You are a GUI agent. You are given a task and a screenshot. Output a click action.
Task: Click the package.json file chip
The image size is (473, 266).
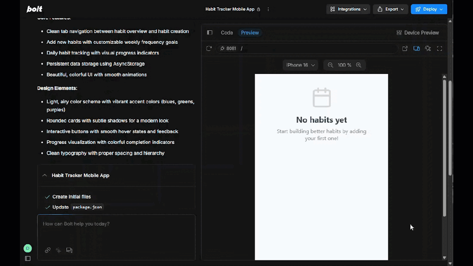(x=87, y=207)
